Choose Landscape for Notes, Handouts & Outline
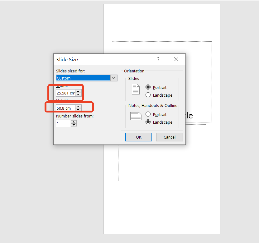The height and width of the screenshot is (243, 259). click(148, 122)
